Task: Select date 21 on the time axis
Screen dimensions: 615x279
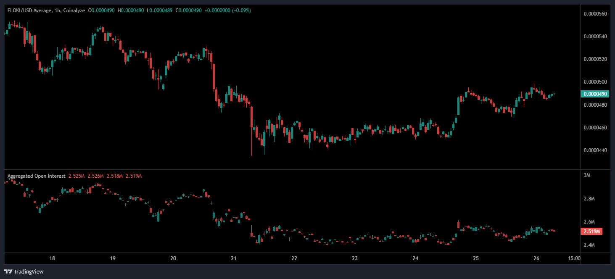Action: [234, 258]
